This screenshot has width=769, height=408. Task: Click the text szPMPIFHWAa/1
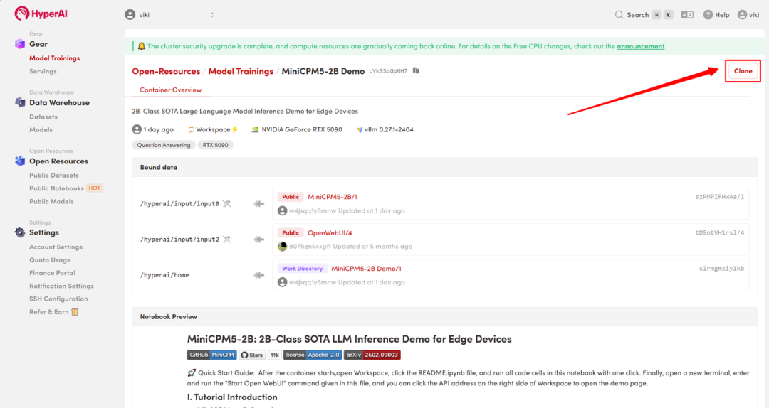click(719, 197)
